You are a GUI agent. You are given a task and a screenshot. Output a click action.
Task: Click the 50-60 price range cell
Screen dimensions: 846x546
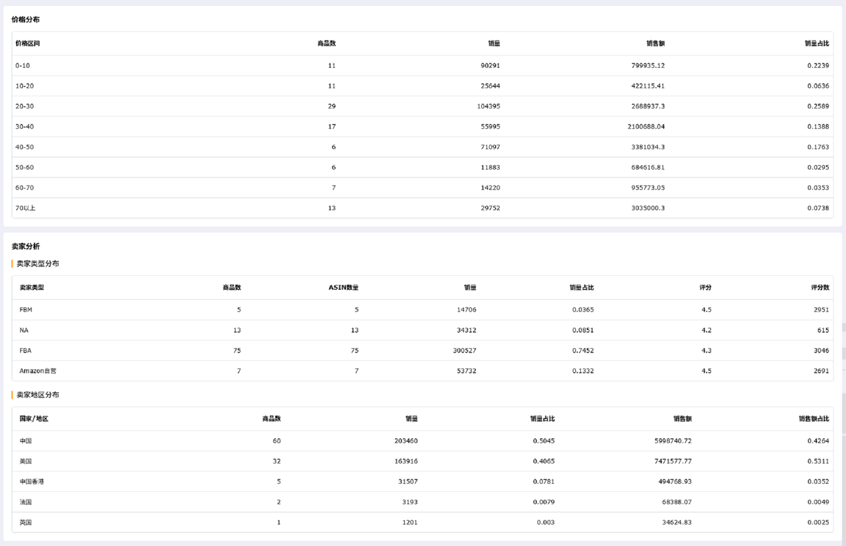(24, 168)
